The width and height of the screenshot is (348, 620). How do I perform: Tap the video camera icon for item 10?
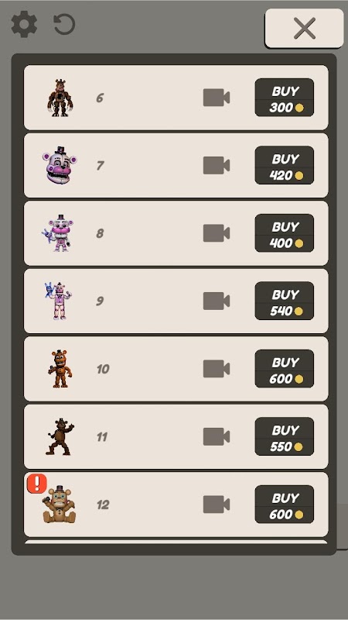217,369
